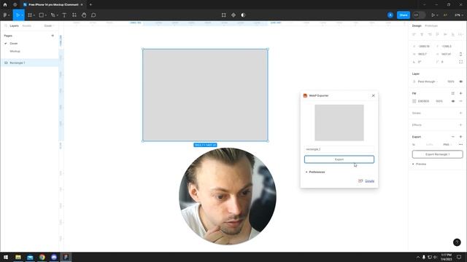Click the independent corners icon
This screenshot has width=467, height=262.
(460, 62)
